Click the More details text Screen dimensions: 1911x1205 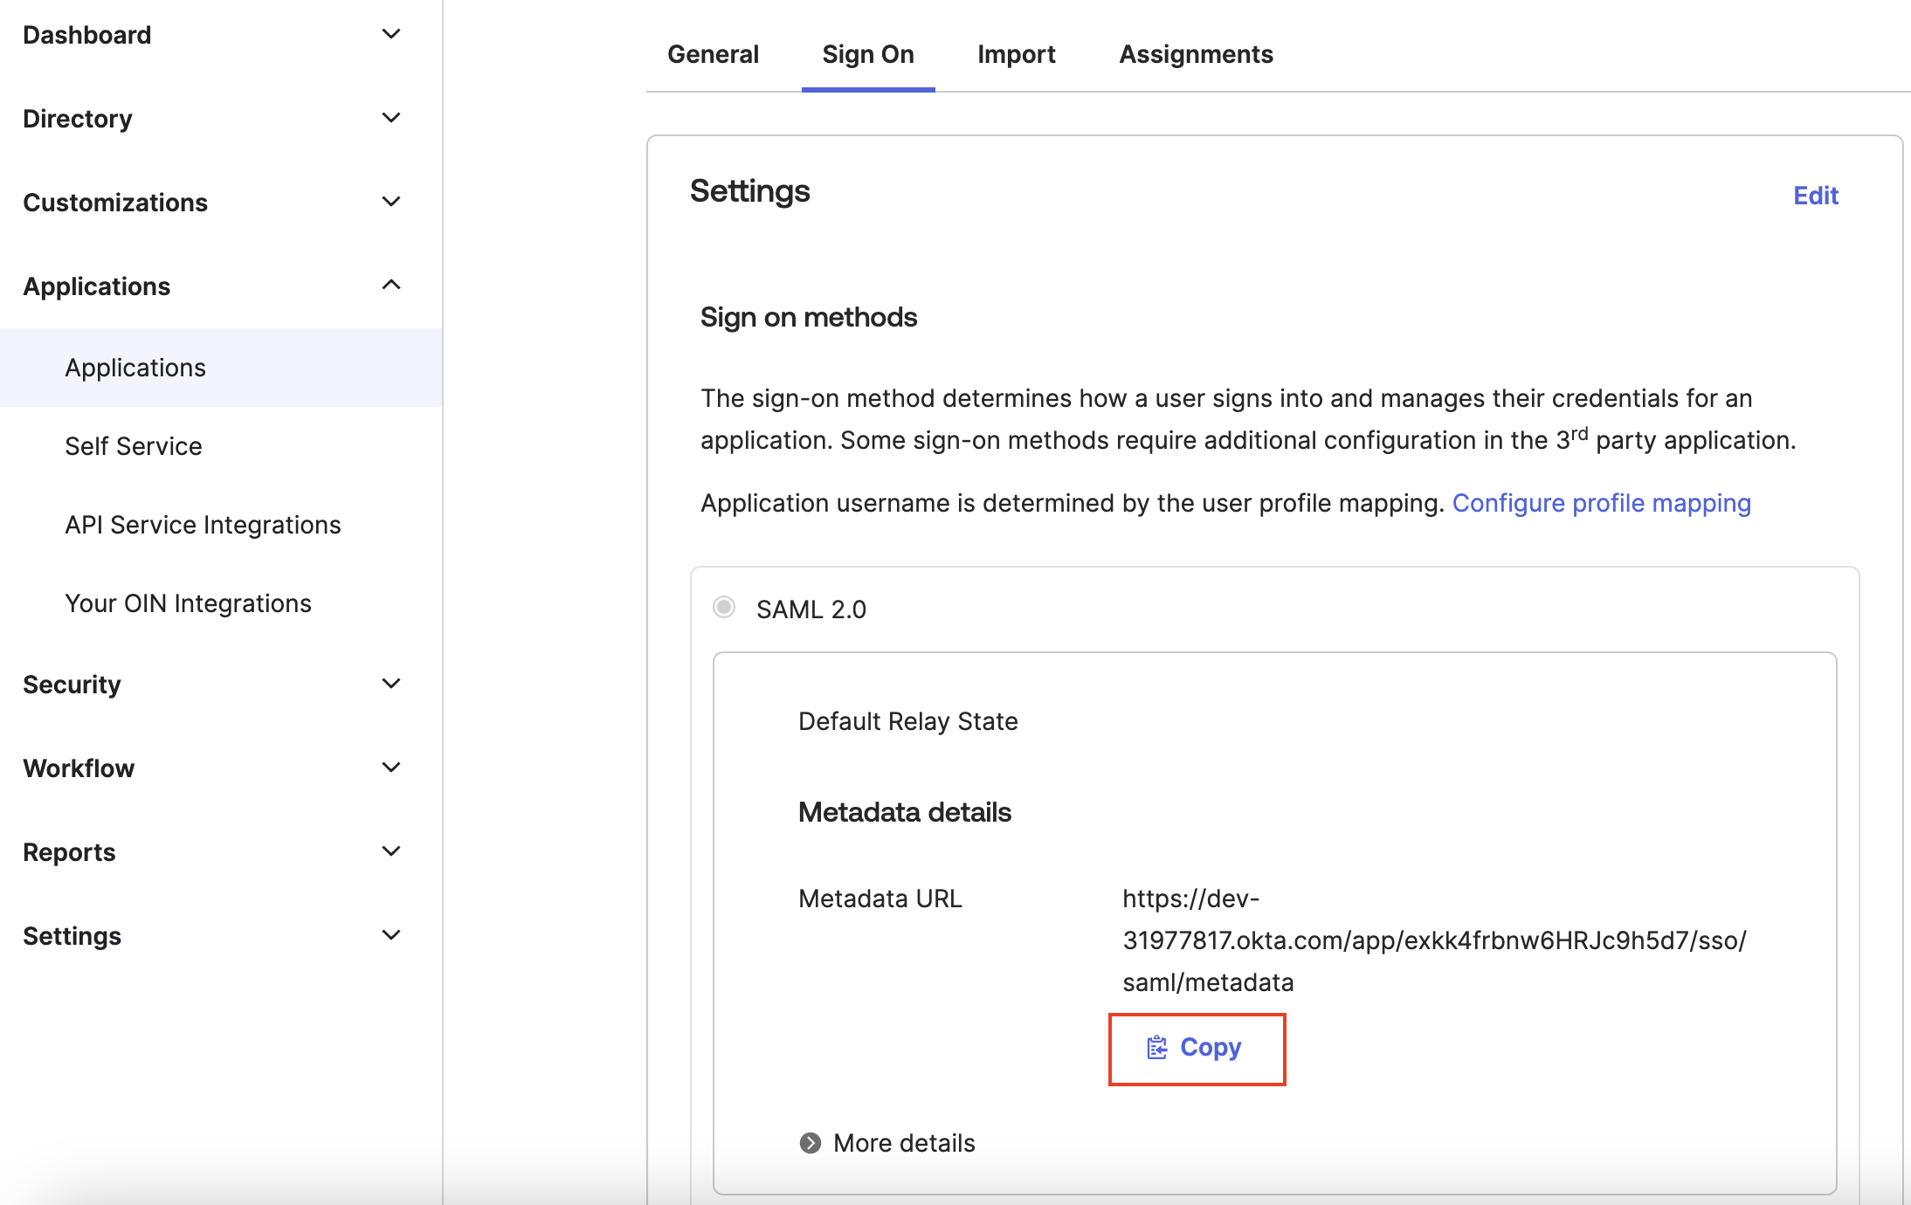pyautogui.click(x=904, y=1143)
